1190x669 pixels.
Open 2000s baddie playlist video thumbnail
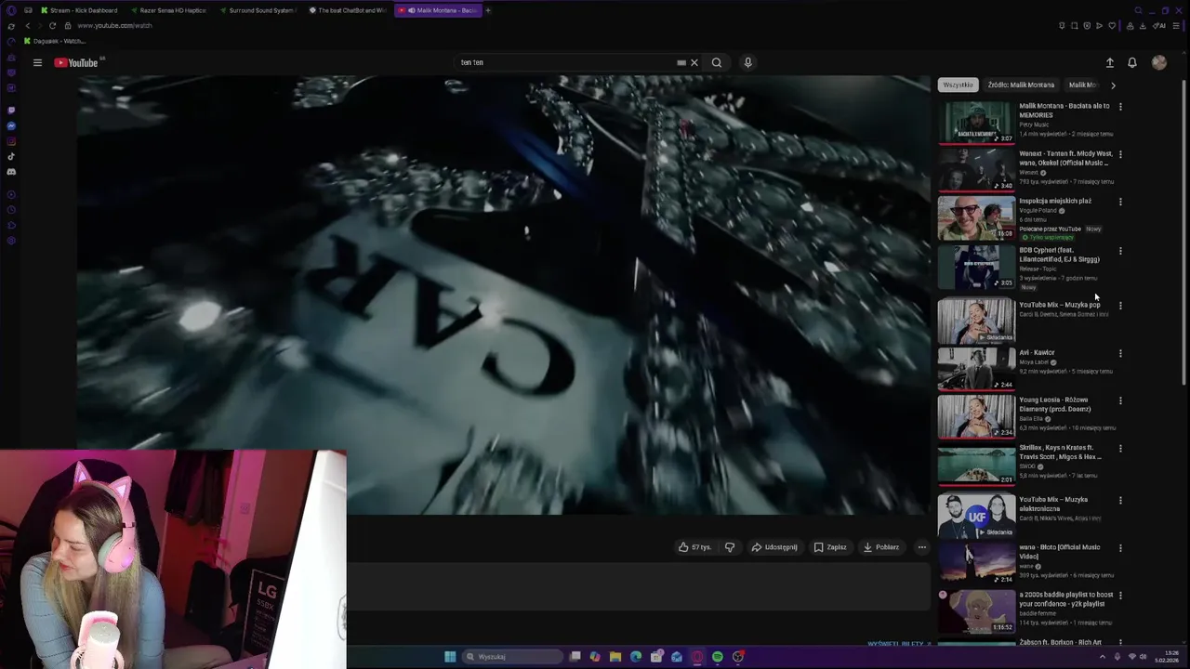[x=976, y=612]
